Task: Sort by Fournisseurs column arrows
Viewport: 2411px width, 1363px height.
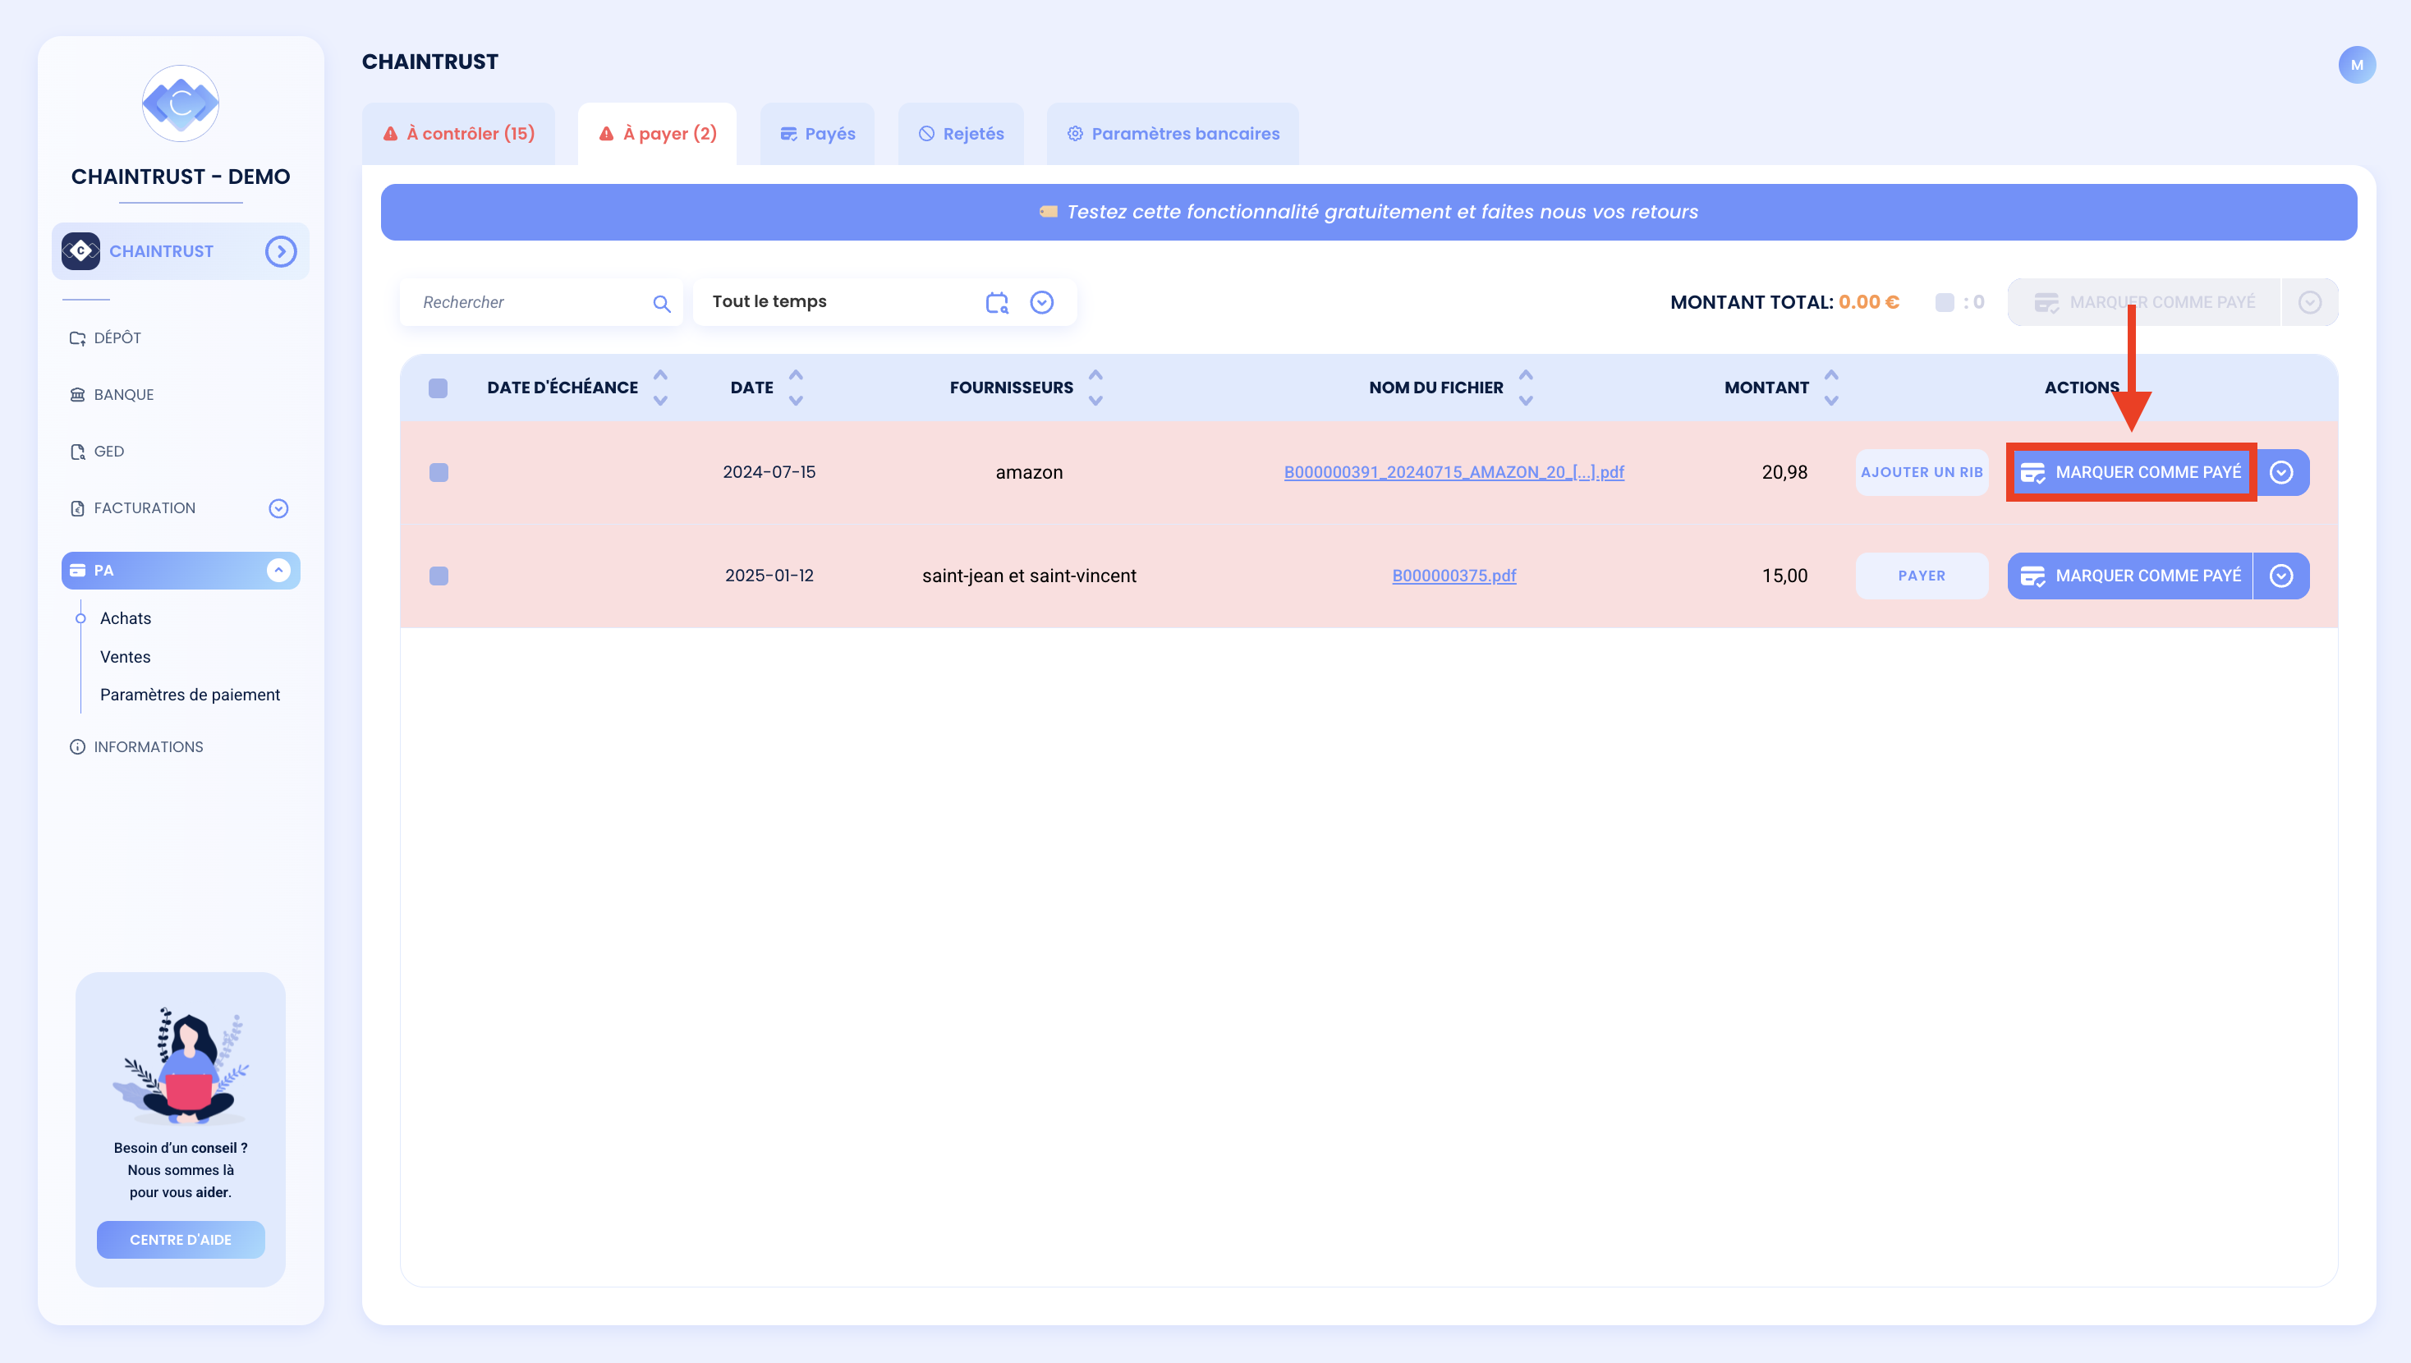Action: pos(1096,388)
